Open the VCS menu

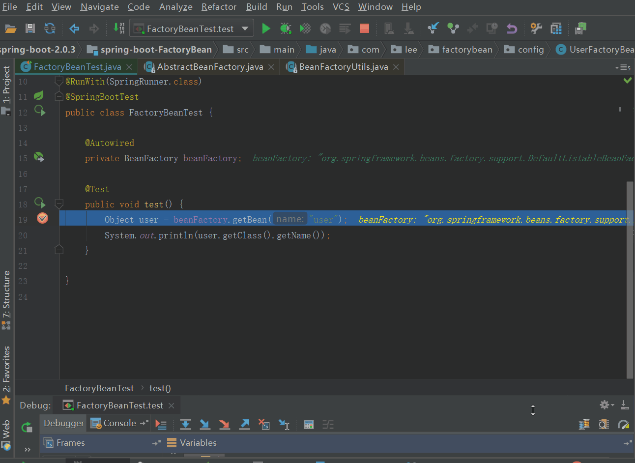click(x=341, y=7)
